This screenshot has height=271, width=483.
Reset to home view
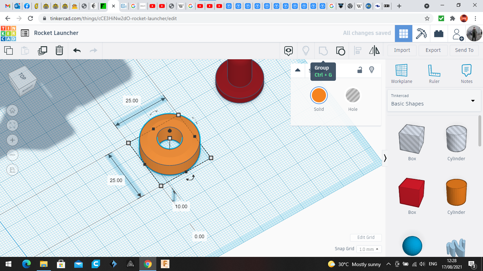coord(12,110)
